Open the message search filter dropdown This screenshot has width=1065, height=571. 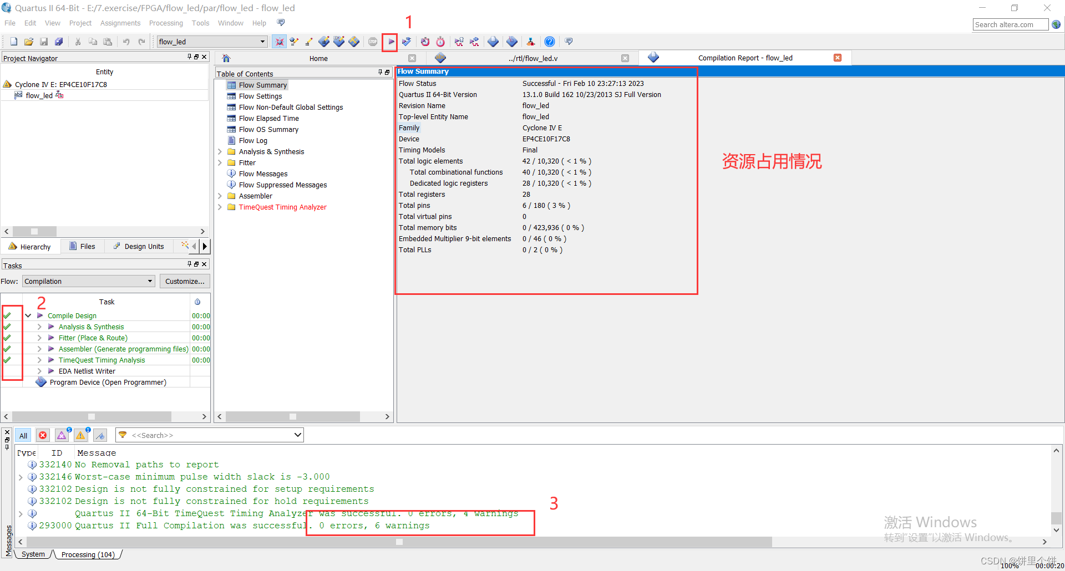pyautogui.click(x=298, y=435)
